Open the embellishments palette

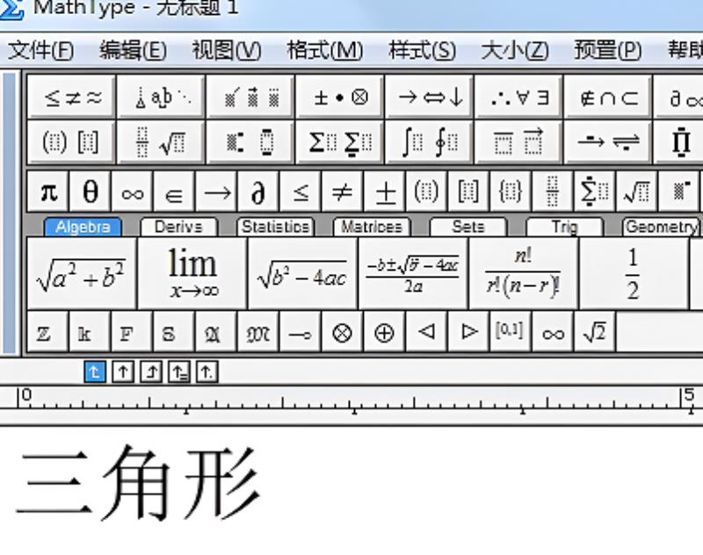[250, 97]
